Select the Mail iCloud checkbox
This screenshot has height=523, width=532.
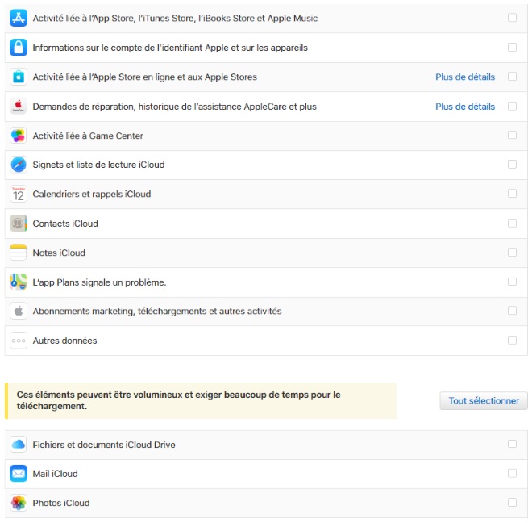tap(512, 474)
